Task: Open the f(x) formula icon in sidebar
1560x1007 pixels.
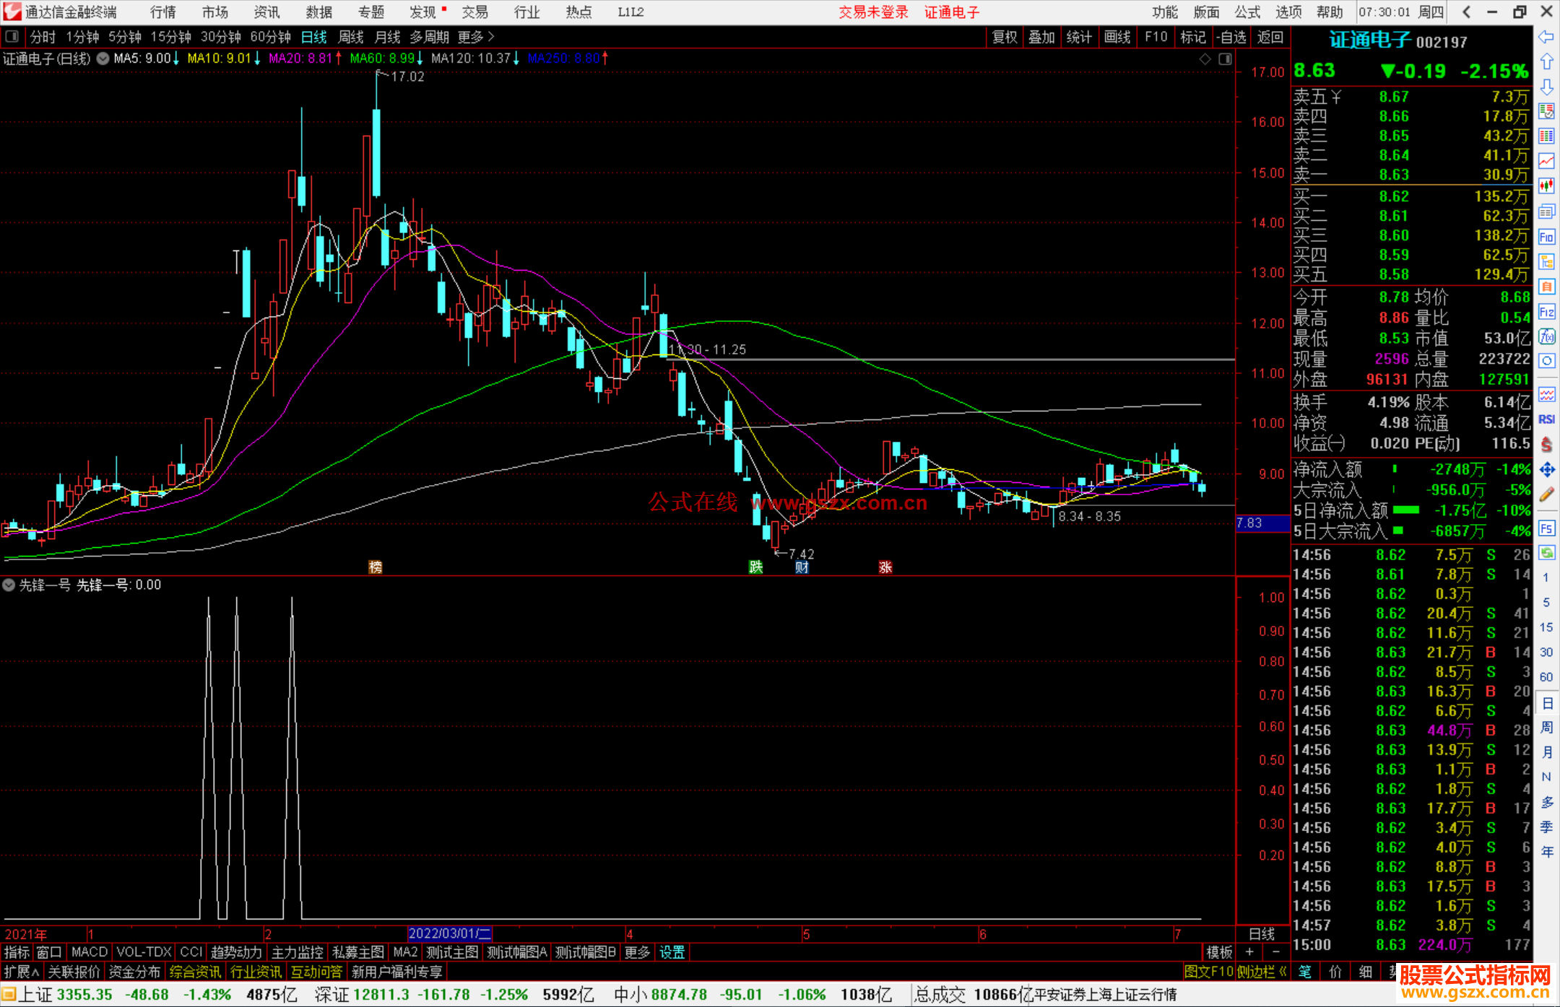Action: [1546, 336]
